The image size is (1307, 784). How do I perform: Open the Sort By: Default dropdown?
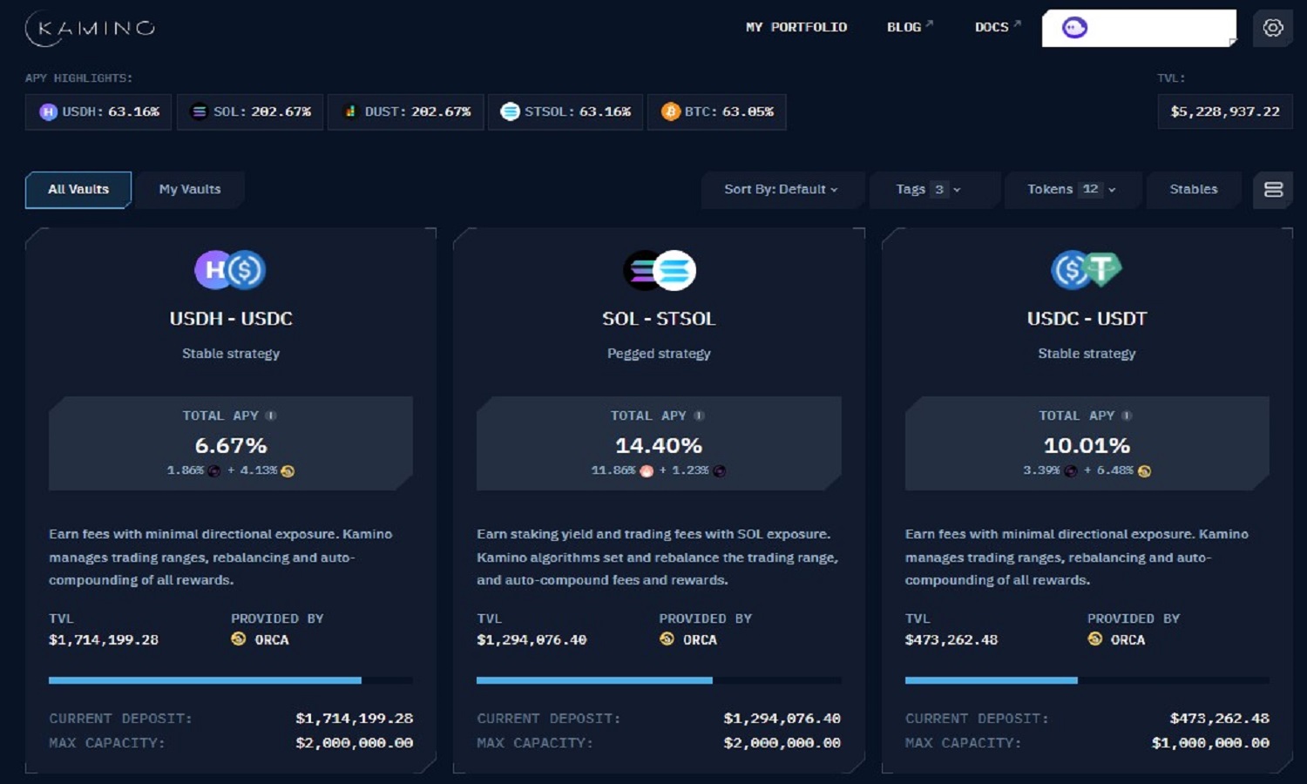point(782,189)
